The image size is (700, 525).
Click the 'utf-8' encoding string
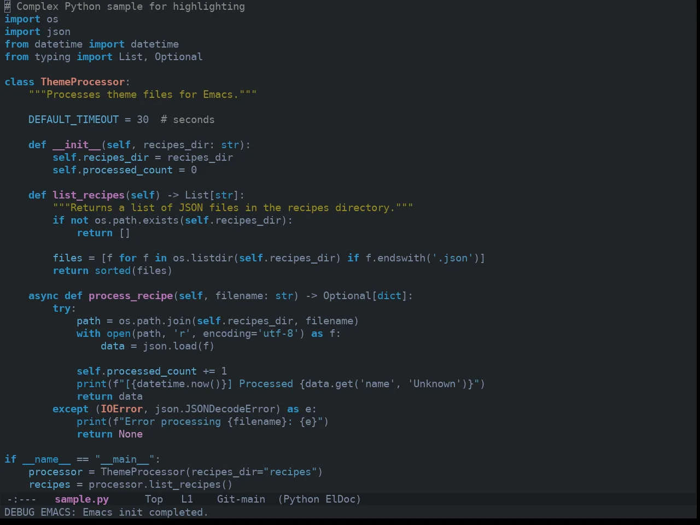click(278, 334)
